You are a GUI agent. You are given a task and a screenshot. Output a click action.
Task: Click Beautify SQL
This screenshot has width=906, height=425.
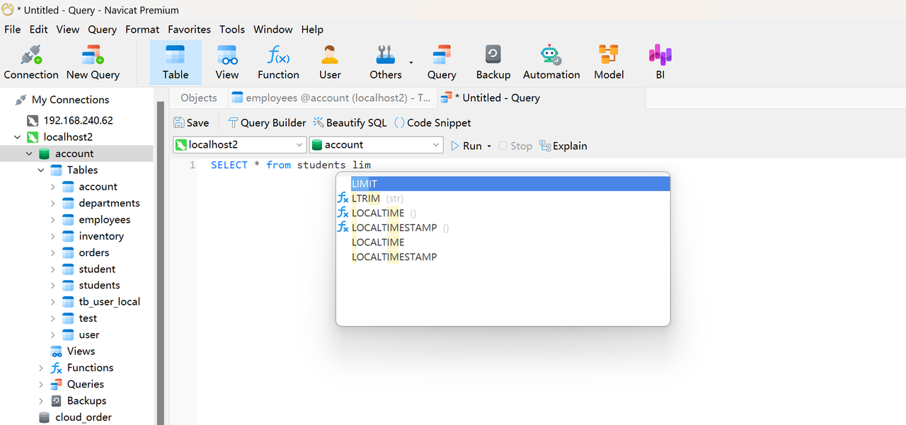click(350, 122)
